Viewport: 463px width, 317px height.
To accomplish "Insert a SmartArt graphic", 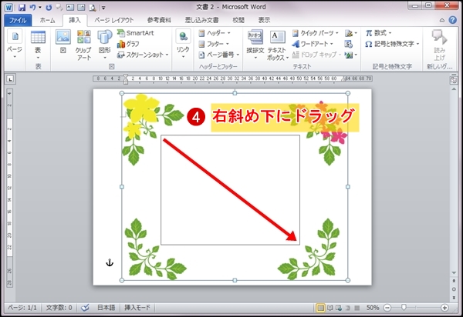I will tap(136, 33).
